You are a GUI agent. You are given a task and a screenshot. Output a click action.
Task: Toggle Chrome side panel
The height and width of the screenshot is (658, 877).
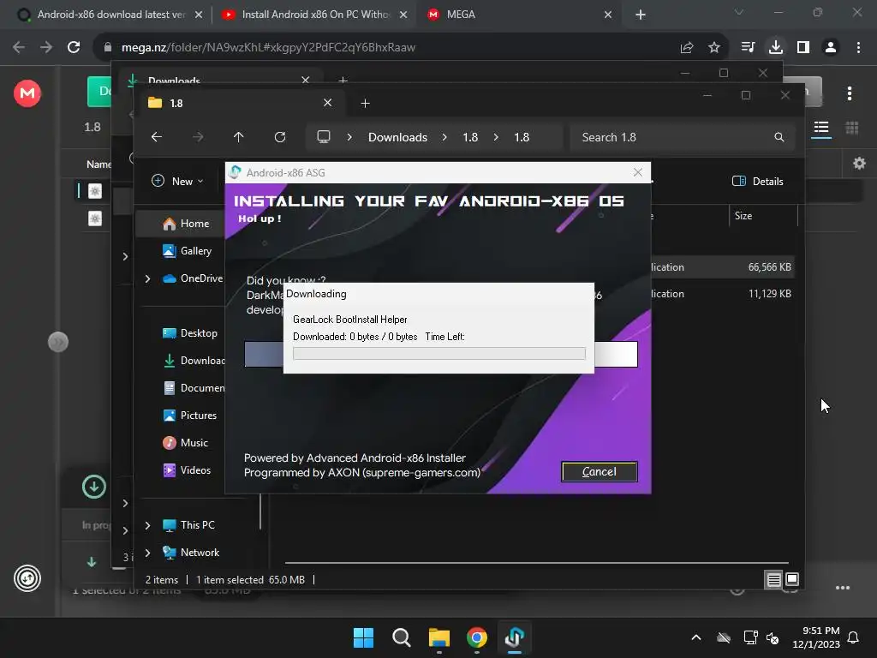(803, 48)
